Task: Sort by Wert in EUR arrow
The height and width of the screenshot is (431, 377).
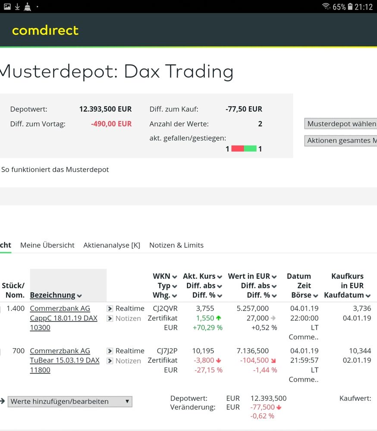Action: click(x=274, y=277)
